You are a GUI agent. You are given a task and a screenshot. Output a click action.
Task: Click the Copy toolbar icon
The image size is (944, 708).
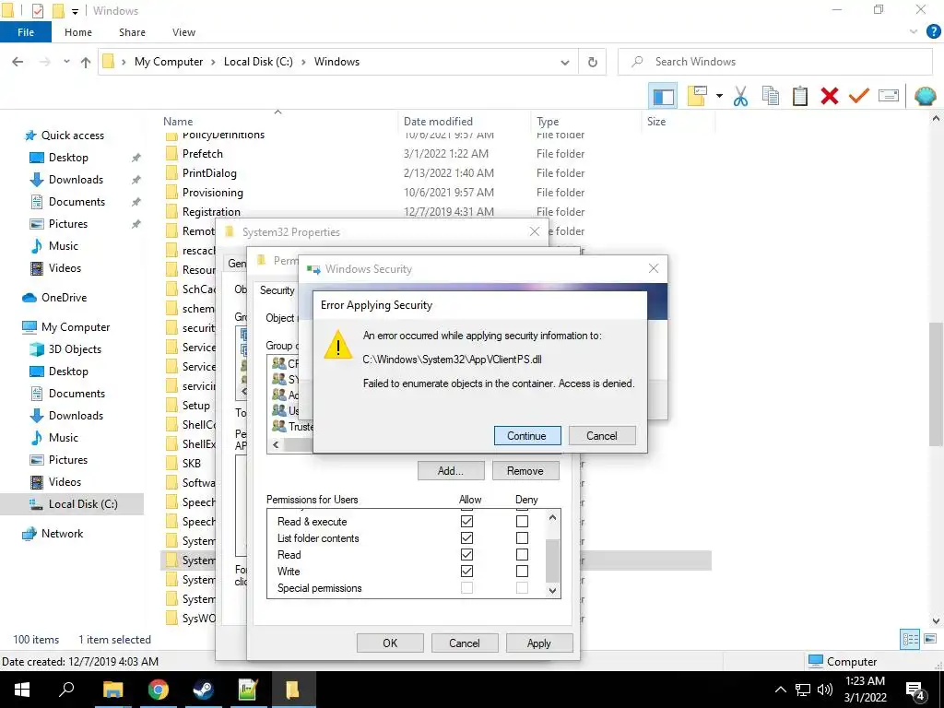pyautogui.click(x=771, y=96)
